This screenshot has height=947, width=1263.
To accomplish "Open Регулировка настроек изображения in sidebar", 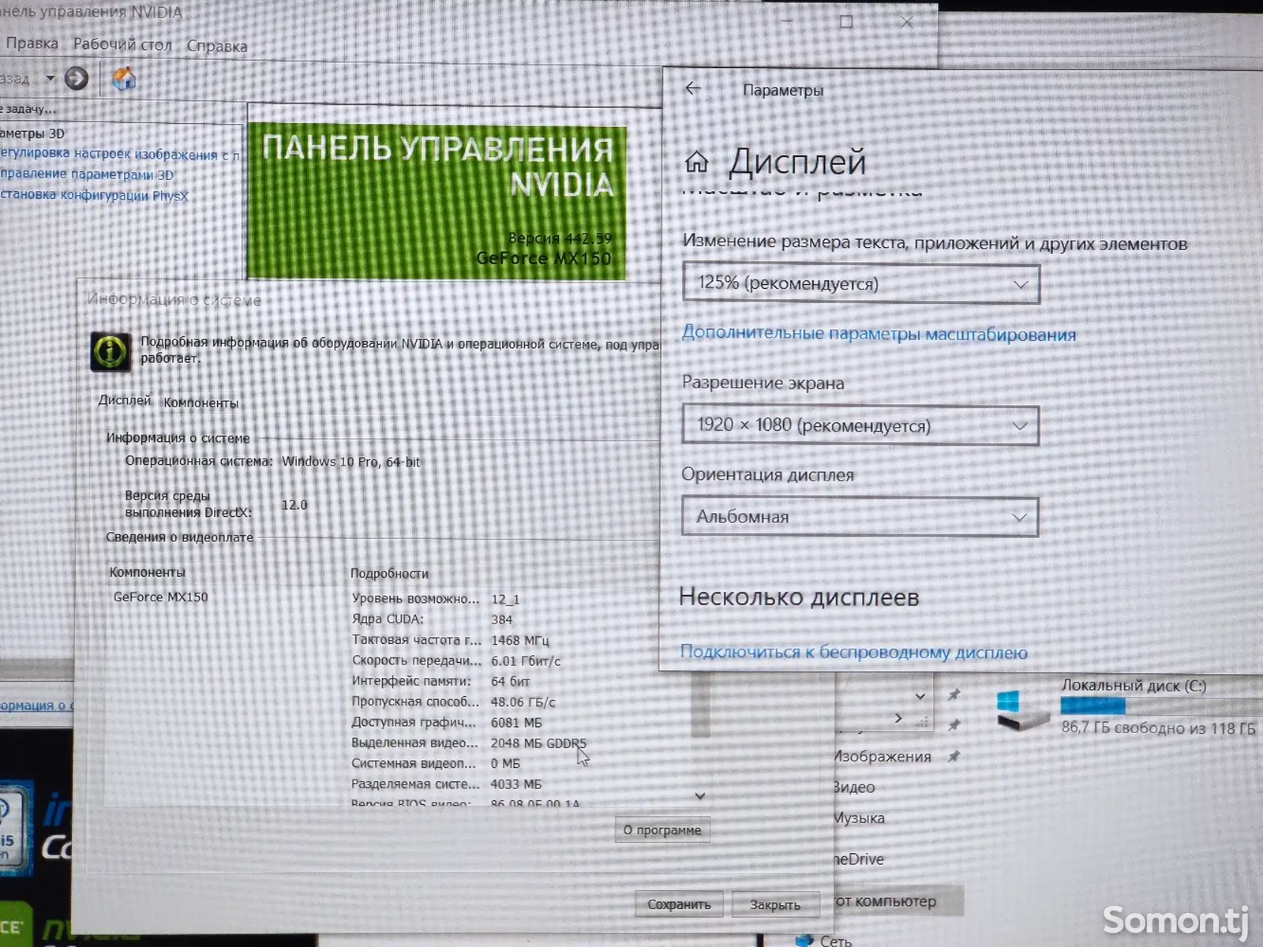I will (x=120, y=154).
